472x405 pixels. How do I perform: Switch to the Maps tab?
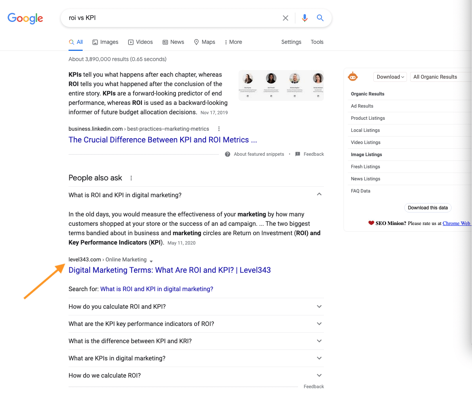pyautogui.click(x=204, y=42)
